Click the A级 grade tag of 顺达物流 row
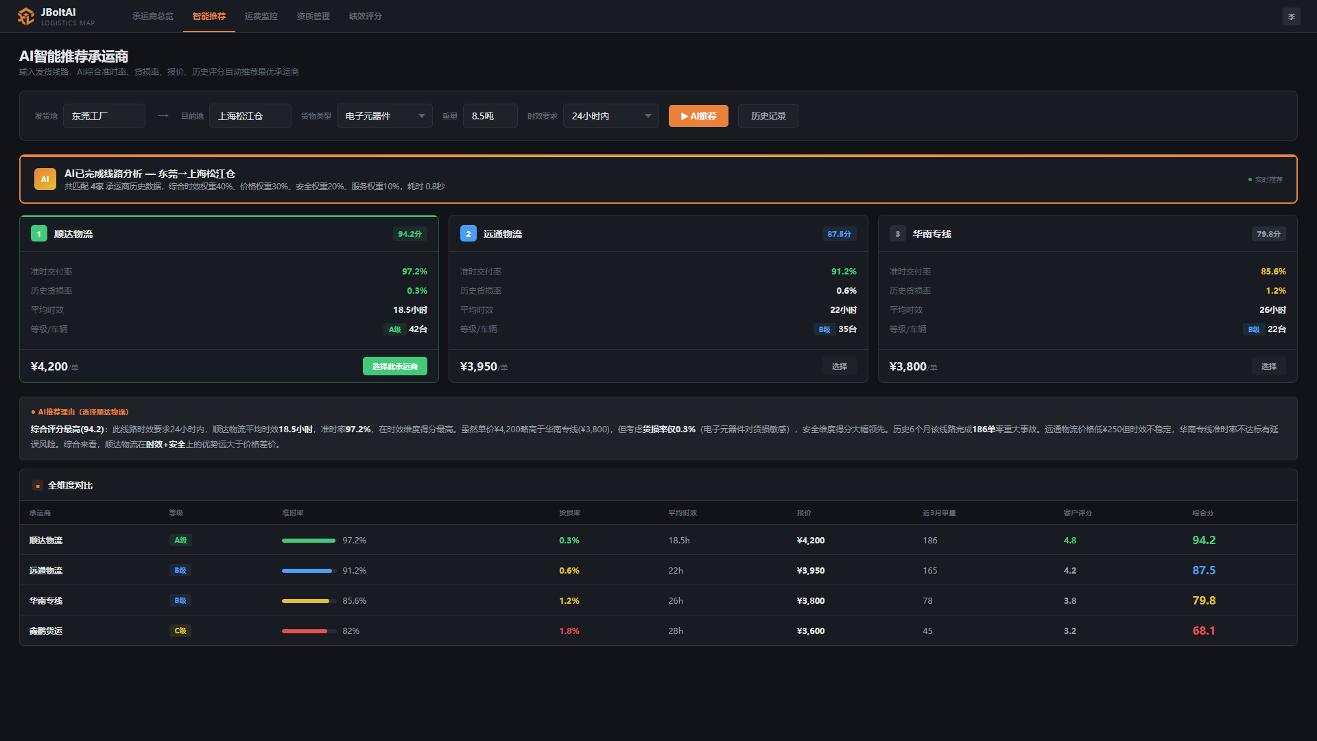 [x=180, y=541]
